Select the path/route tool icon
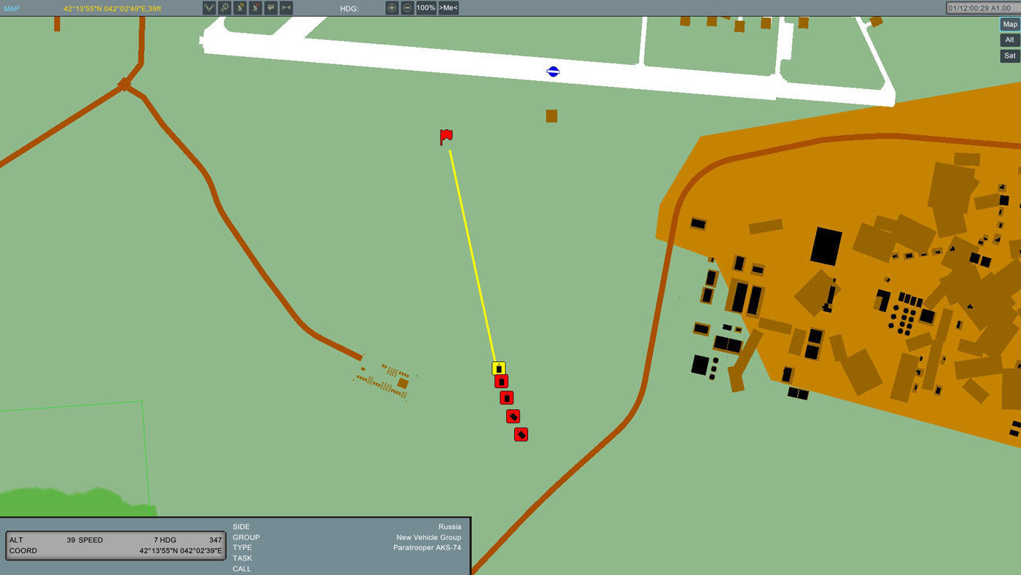 click(x=209, y=8)
